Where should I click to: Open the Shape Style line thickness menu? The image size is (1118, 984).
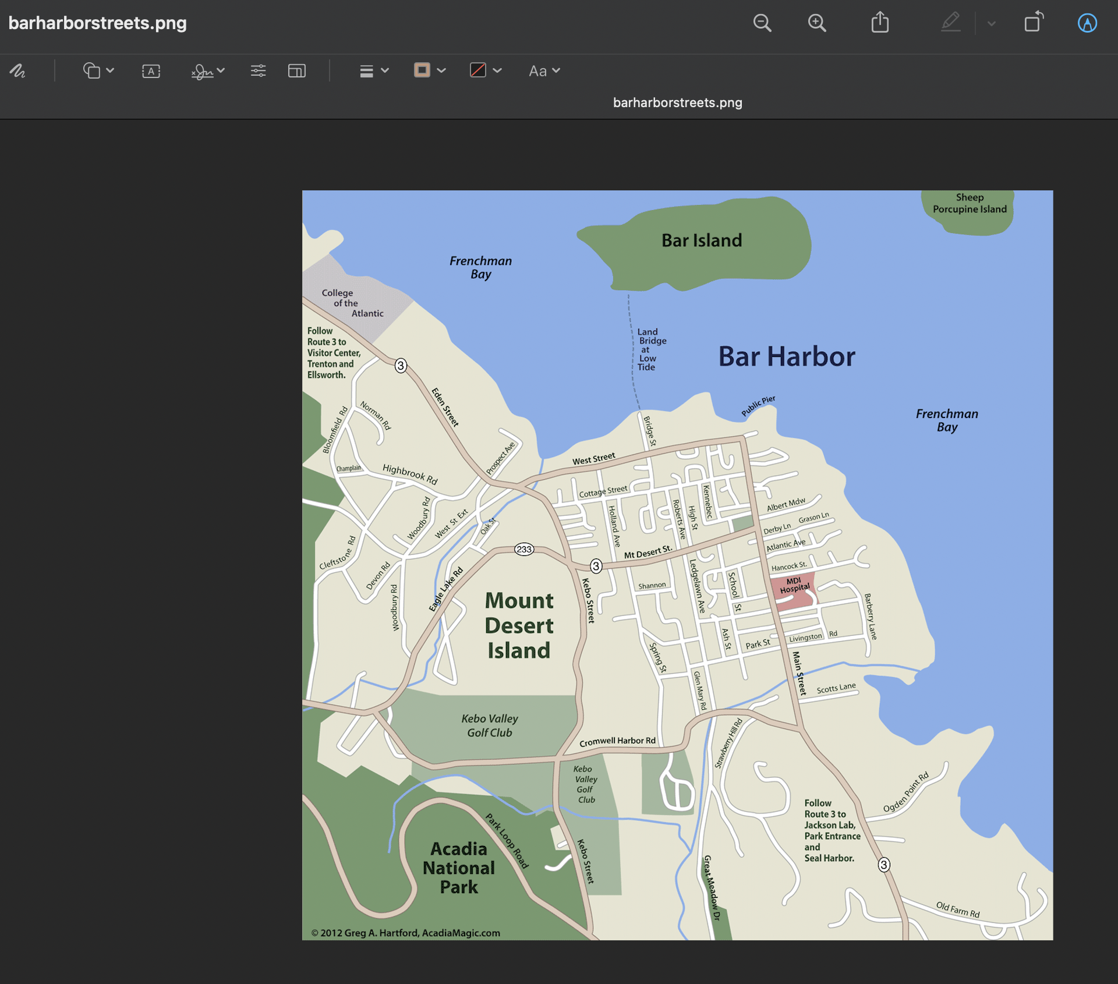(366, 71)
